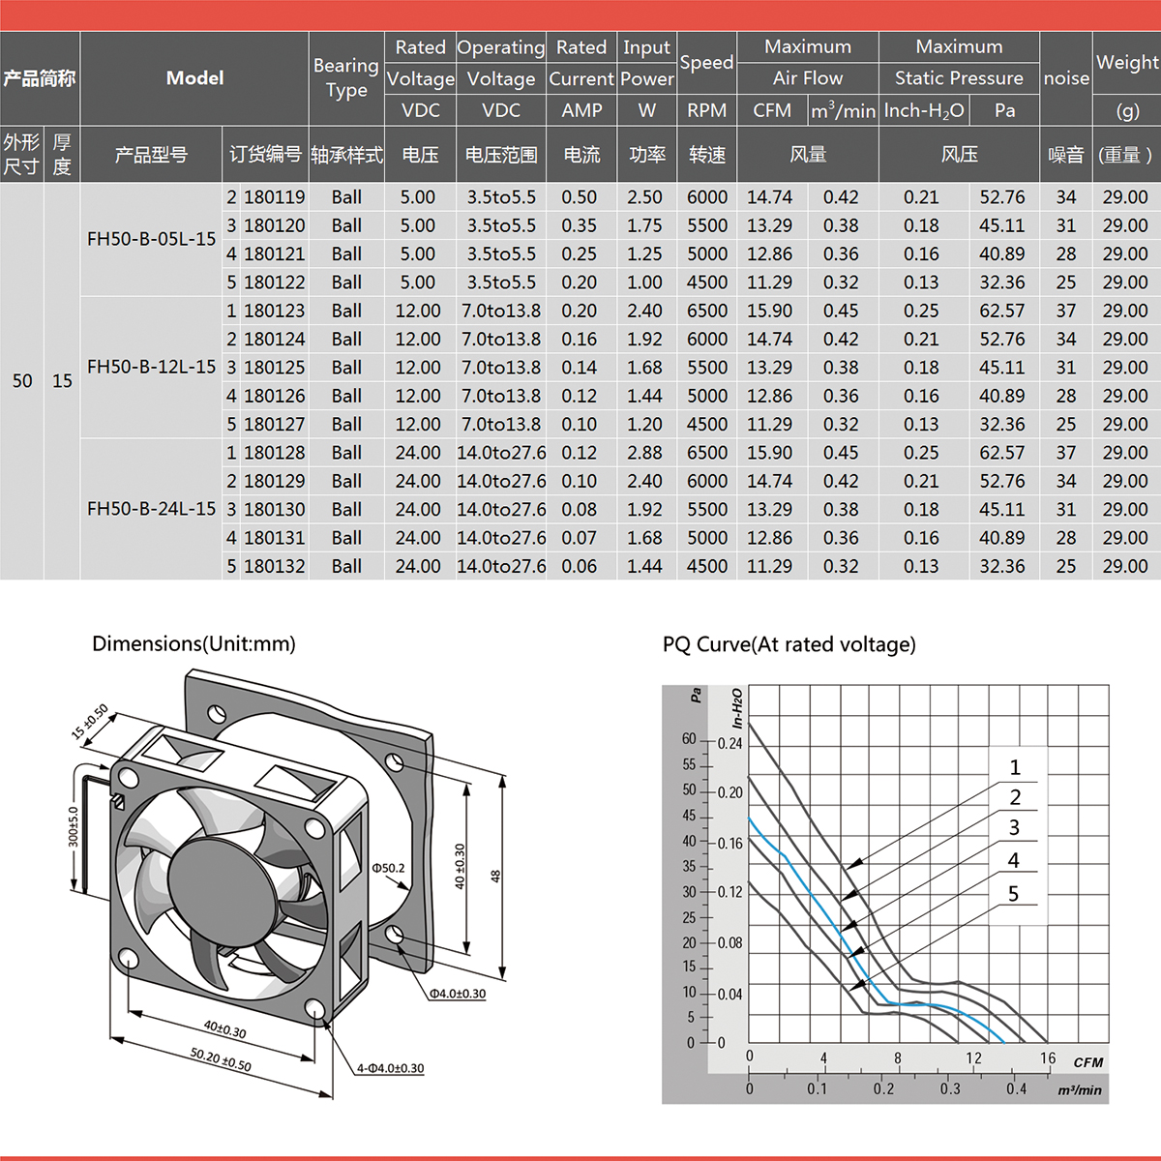Select the "4-Φ4.0±0.30" hole callout
This screenshot has width=1161, height=1161.
(390, 1068)
